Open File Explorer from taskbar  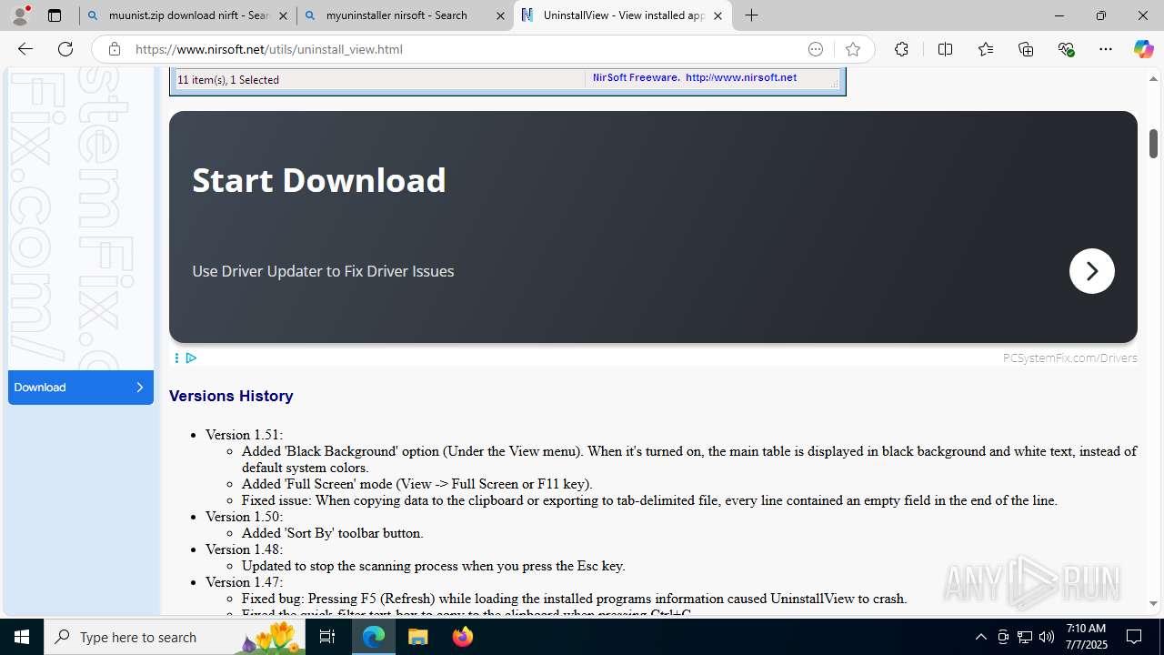tap(418, 637)
